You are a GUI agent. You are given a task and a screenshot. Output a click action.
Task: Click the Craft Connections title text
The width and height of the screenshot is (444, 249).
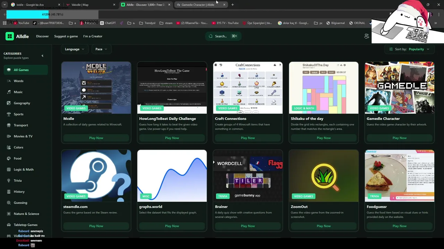pyautogui.click(x=231, y=119)
